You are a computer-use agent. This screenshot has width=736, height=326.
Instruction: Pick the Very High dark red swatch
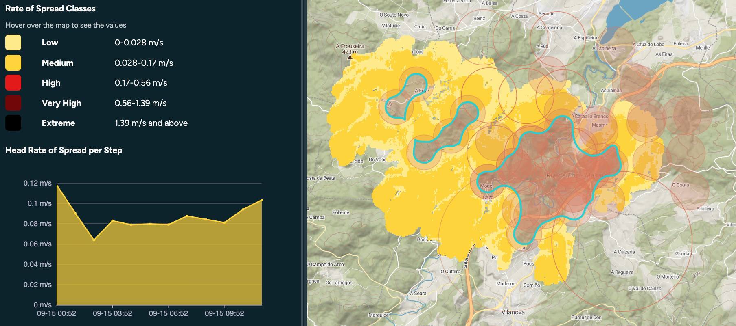point(13,103)
